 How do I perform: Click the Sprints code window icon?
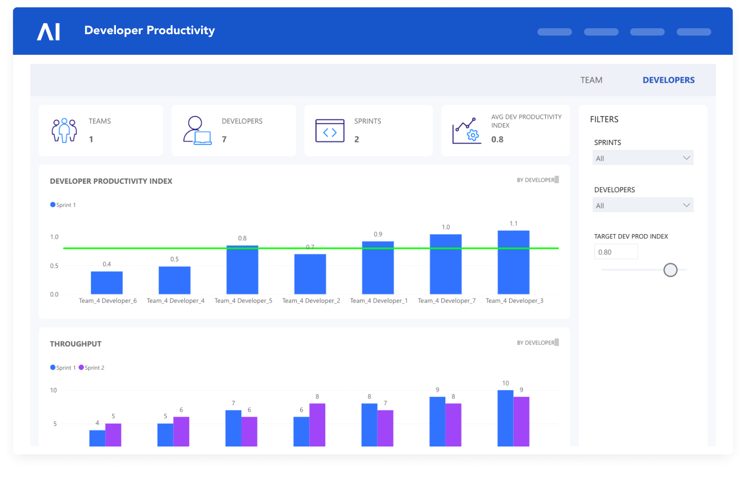[x=330, y=131]
